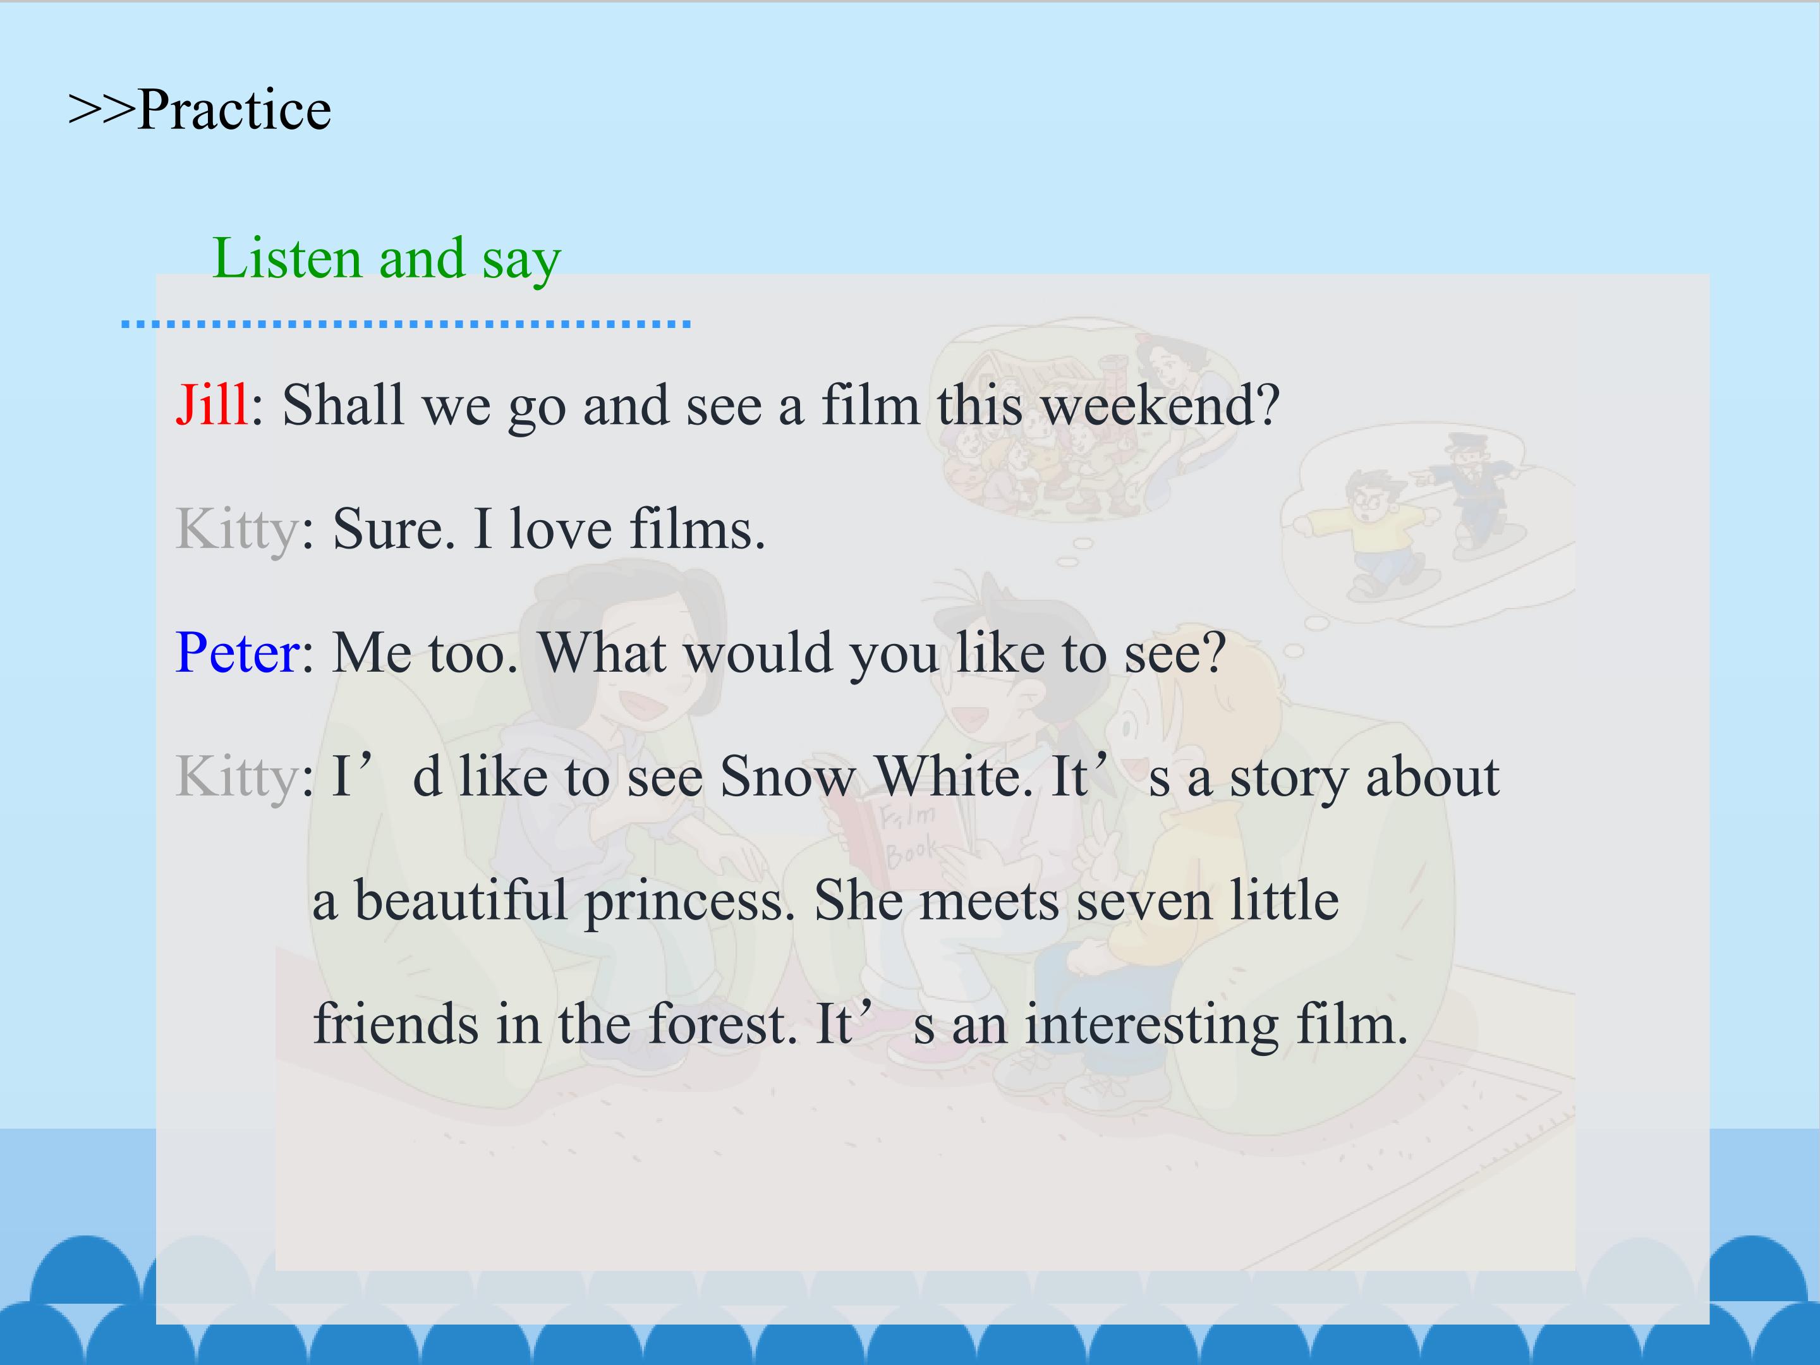Select the green "Listen and say" title

pos(387,260)
